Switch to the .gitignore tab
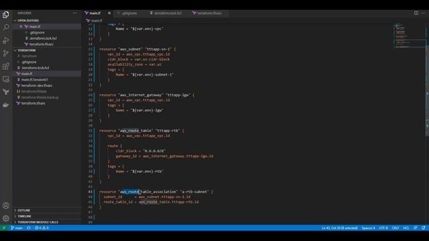The height and width of the screenshot is (241, 429). 129,13
